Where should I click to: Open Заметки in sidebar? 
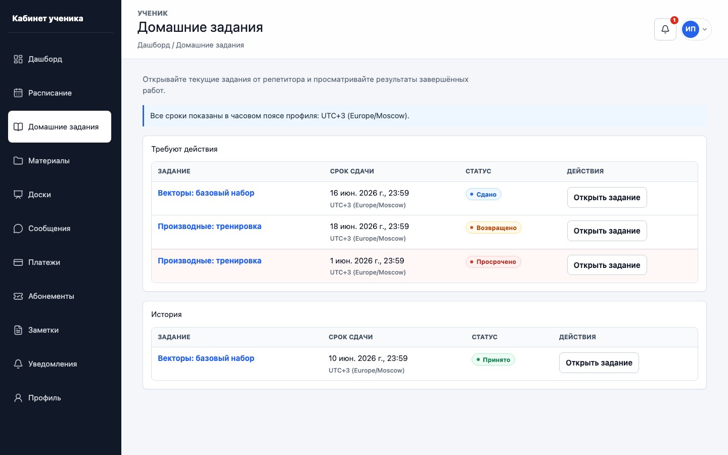click(60, 330)
